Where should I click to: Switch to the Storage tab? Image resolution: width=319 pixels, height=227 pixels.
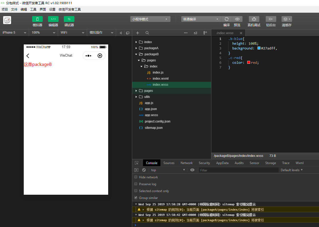click(270, 163)
